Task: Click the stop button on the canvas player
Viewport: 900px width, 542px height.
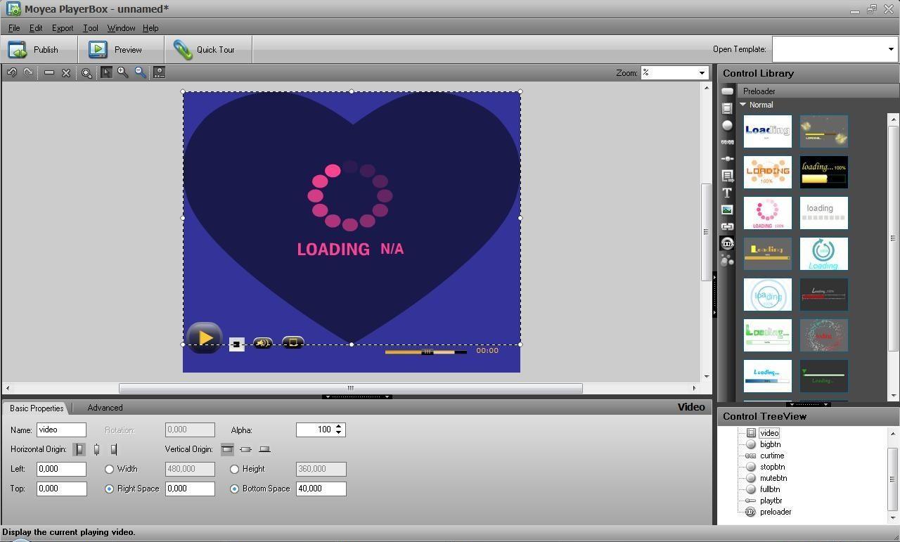Action: point(237,344)
